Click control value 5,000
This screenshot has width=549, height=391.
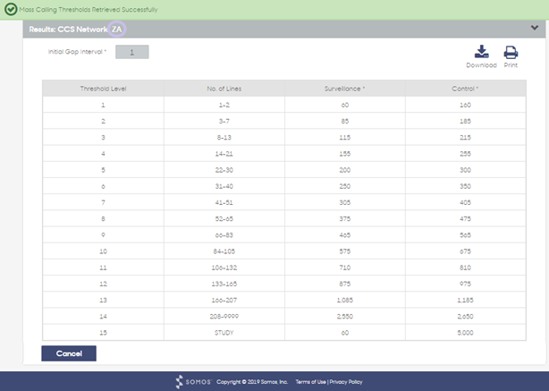[x=465, y=333]
